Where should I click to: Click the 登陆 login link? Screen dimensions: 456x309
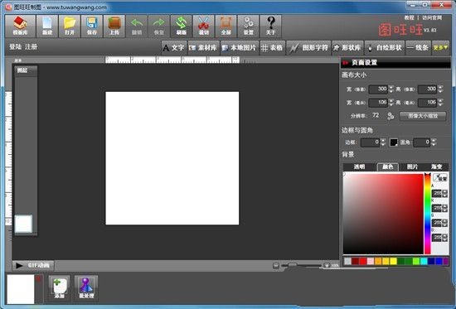[x=16, y=46]
